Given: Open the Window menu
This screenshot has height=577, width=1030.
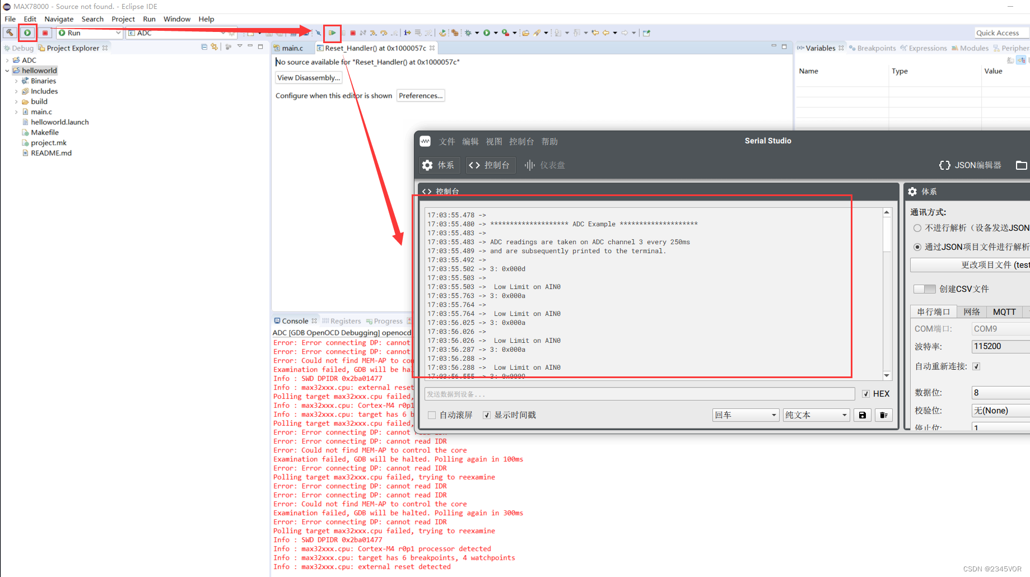Looking at the screenshot, I should (x=177, y=19).
